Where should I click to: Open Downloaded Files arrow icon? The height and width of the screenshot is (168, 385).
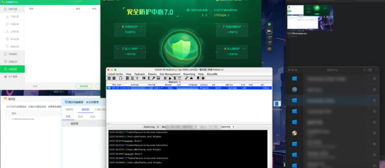[x=149, y=78]
